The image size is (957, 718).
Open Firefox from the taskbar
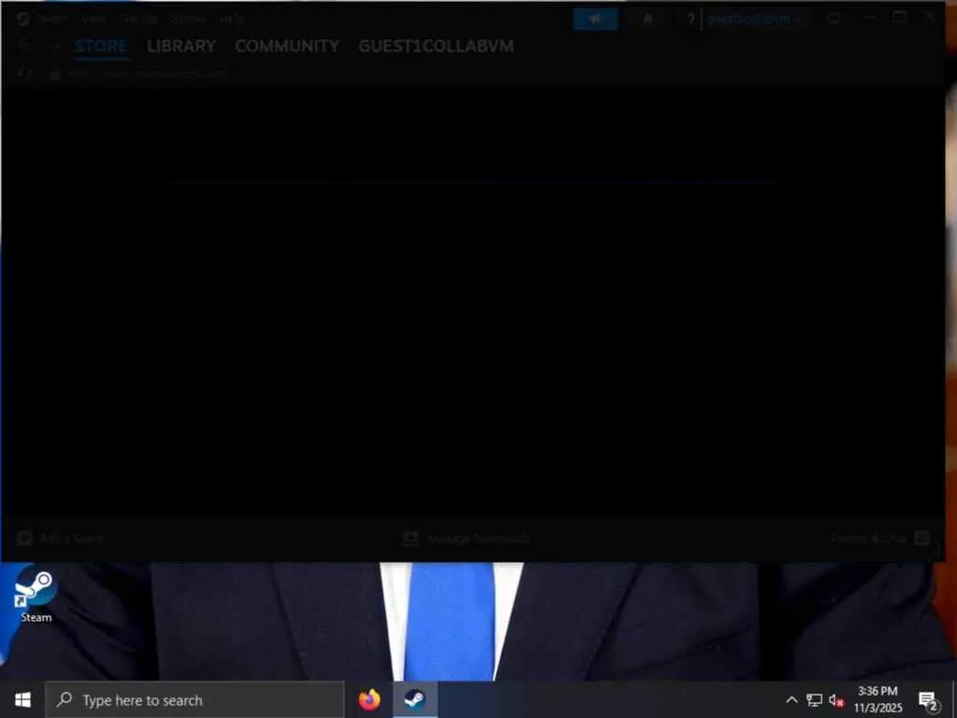370,699
